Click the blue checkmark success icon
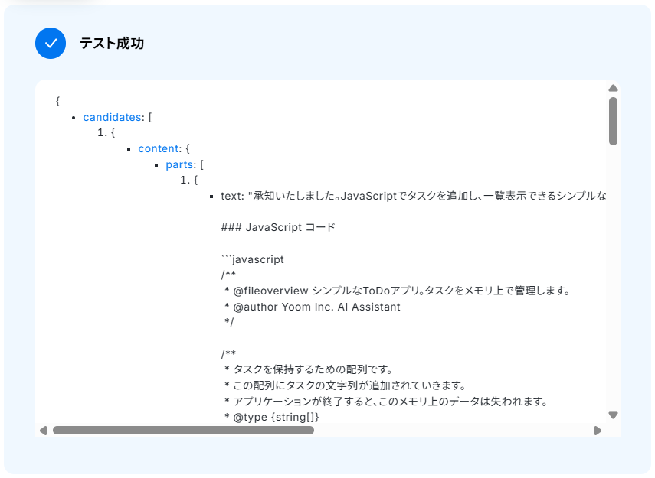 (x=51, y=44)
